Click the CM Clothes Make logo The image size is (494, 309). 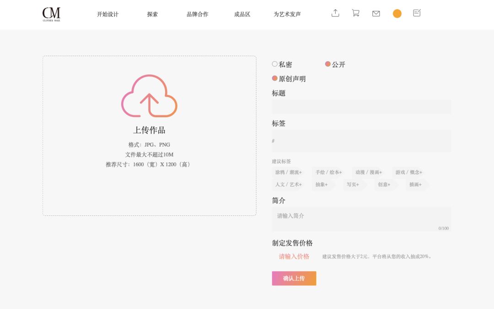coord(51,14)
